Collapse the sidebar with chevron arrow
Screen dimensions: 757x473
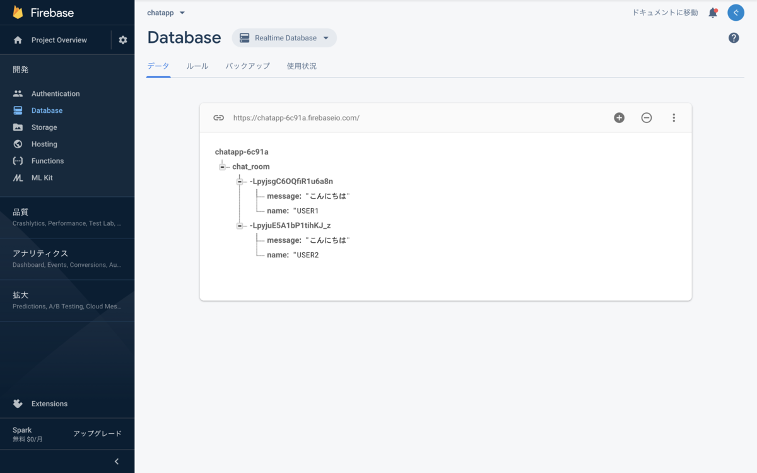(117, 462)
